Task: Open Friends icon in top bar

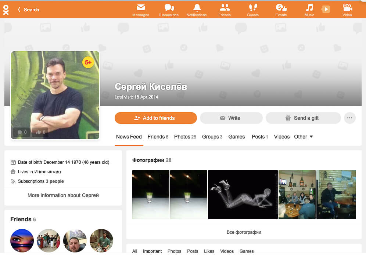Action: click(x=225, y=8)
